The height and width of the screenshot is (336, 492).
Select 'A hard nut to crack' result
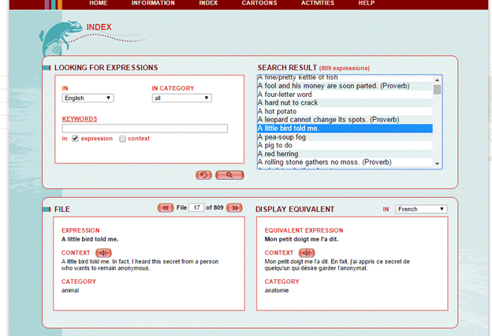pyautogui.click(x=345, y=103)
